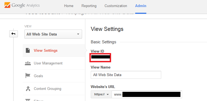Open the All Web Site Data view dropdown
Screen dimensions: 207x101
pyautogui.click(x=53, y=34)
